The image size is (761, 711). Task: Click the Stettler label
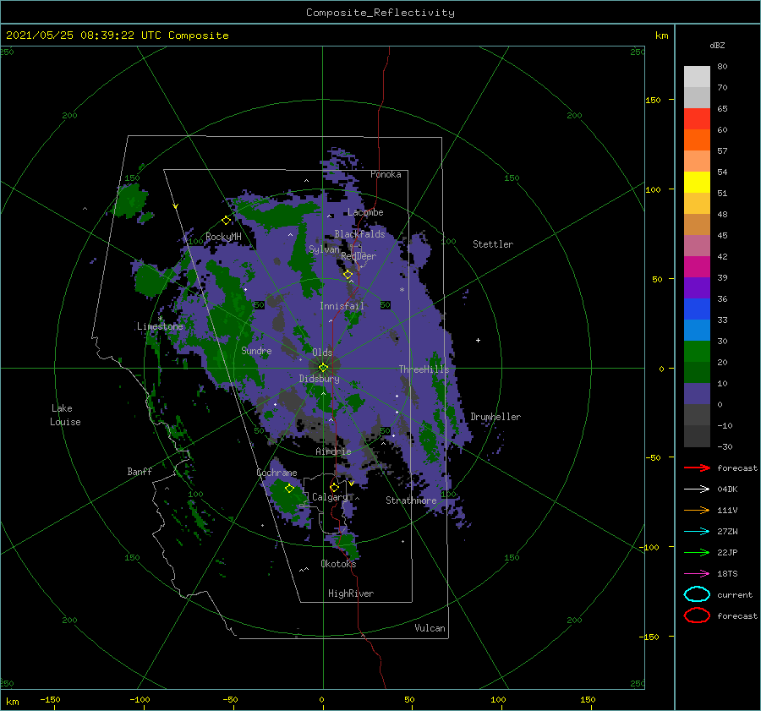493,244
